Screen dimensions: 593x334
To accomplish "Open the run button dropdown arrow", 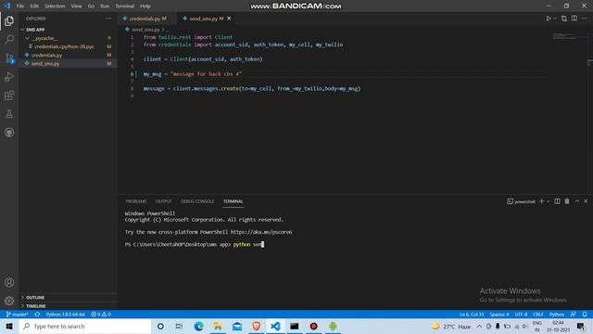I will click(x=555, y=19).
